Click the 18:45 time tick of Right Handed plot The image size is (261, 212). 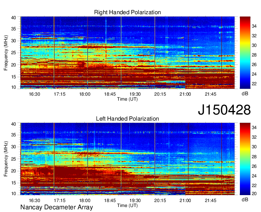pyautogui.click(x=110, y=94)
